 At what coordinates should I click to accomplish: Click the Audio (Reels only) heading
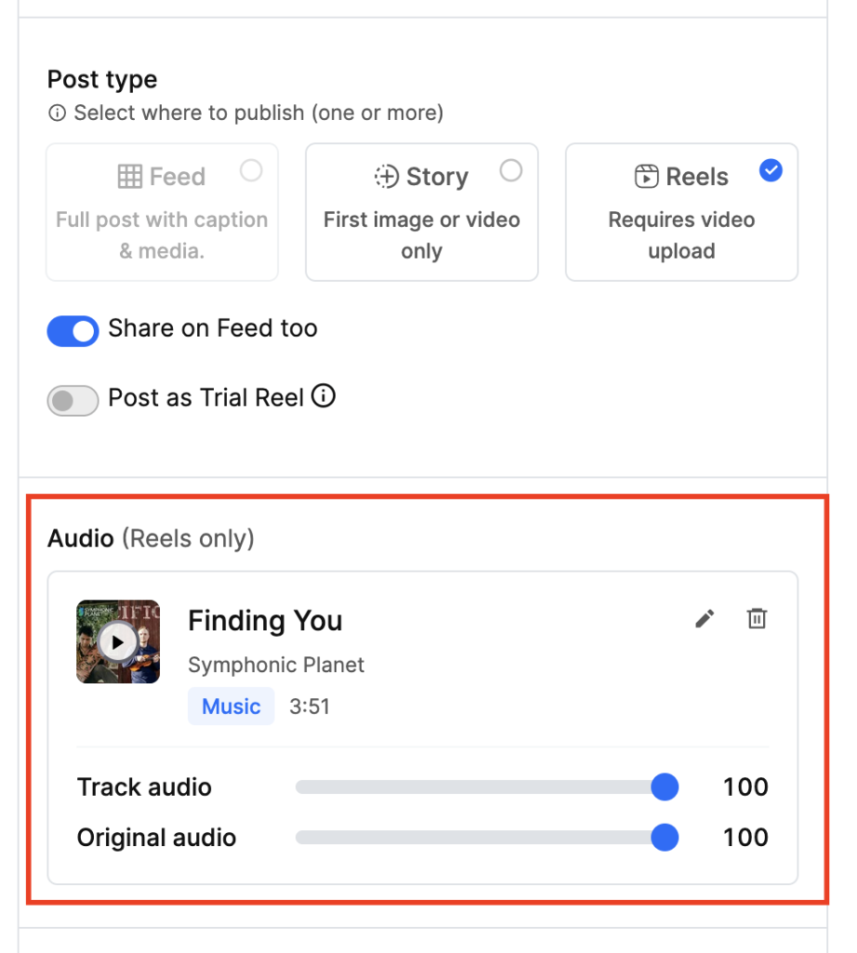151,539
